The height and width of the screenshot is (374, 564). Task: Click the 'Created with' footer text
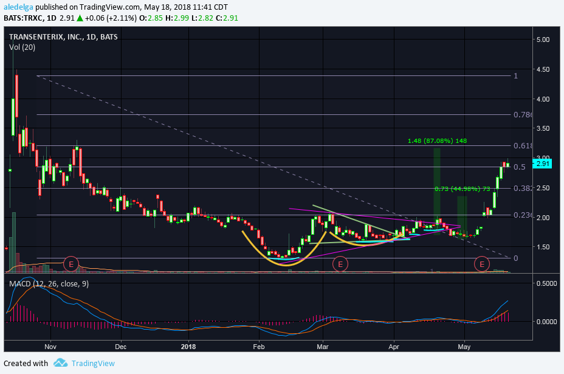pyautogui.click(x=26, y=363)
